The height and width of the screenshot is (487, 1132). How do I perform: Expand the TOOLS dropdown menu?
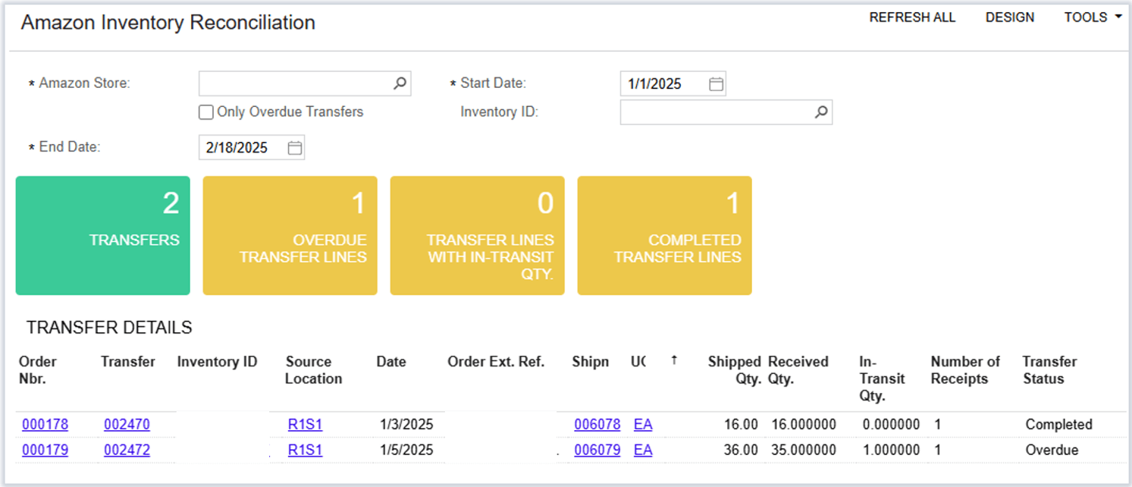pyautogui.click(x=1093, y=17)
